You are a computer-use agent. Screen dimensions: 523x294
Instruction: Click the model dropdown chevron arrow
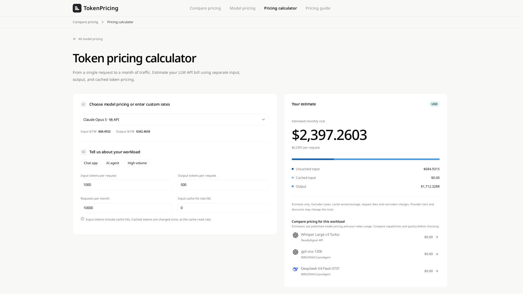coord(263,120)
